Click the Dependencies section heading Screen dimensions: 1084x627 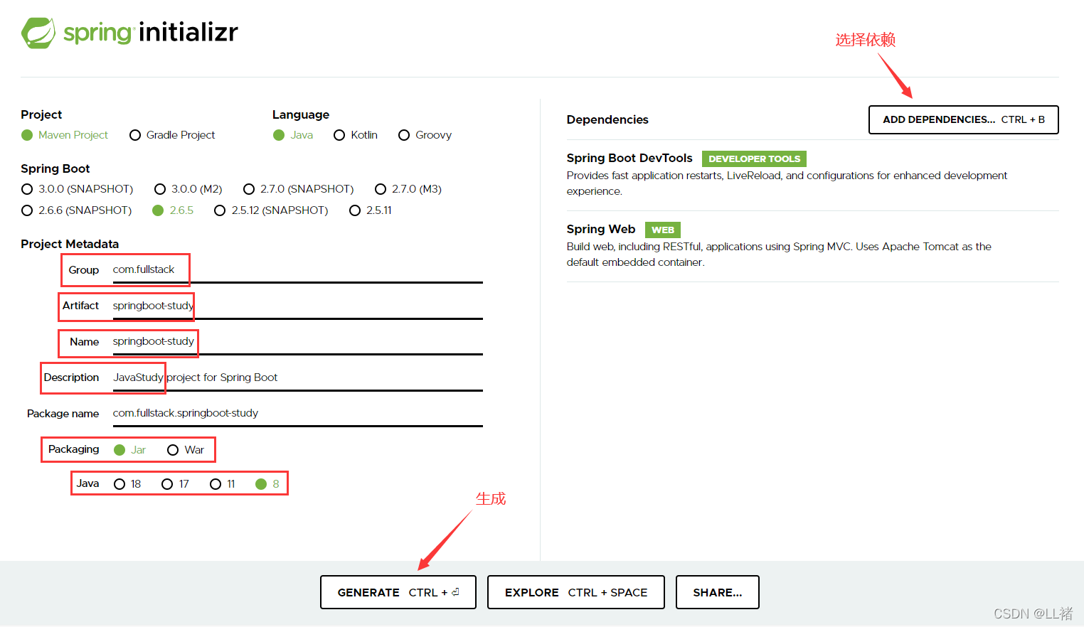coord(607,119)
